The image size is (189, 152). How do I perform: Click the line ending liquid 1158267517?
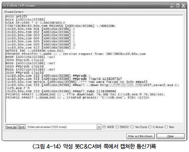pyautogui.click(x=64, y=79)
